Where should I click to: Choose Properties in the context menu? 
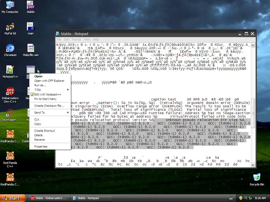(x=50, y=147)
